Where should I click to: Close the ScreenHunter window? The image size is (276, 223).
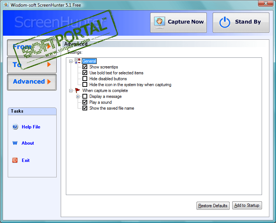coord(266,3)
